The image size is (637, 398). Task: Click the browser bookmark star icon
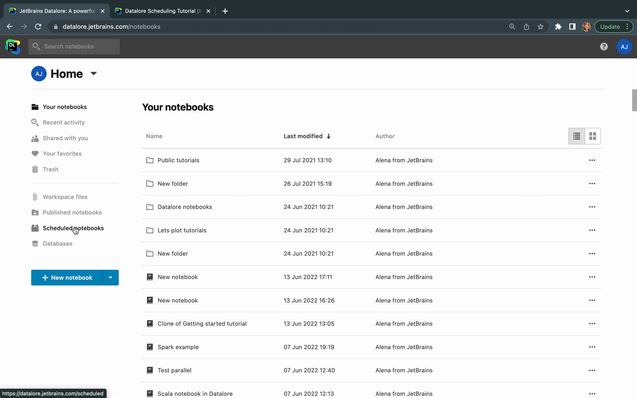coord(540,27)
